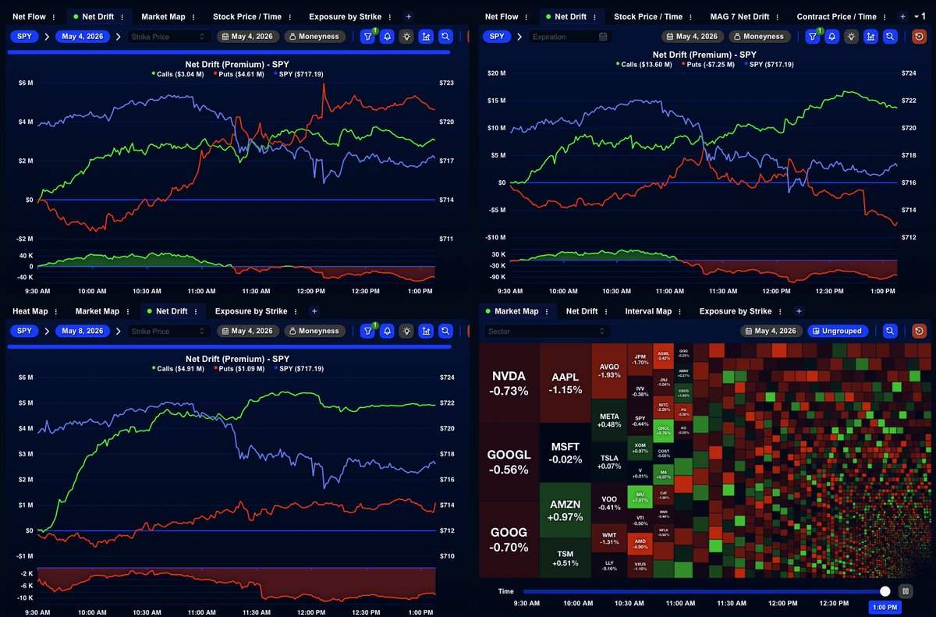936x617 pixels.
Task: Toggle Moneyness in bottom-left panel
Action: [317, 331]
